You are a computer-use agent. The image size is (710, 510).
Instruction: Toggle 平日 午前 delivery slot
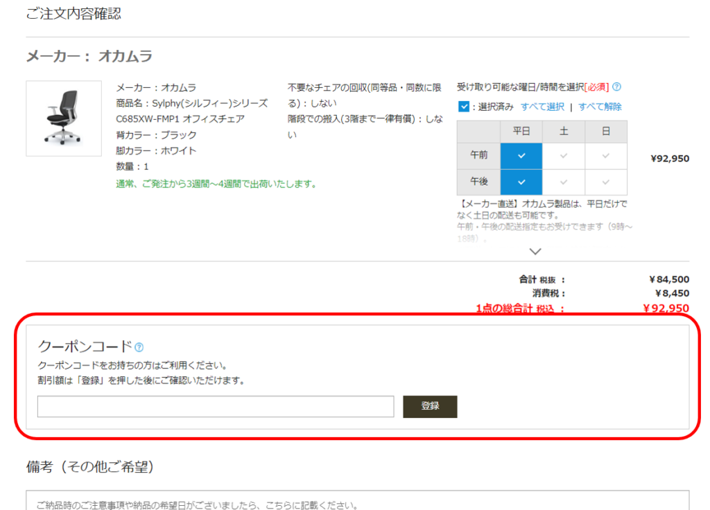(x=521, y=156)
